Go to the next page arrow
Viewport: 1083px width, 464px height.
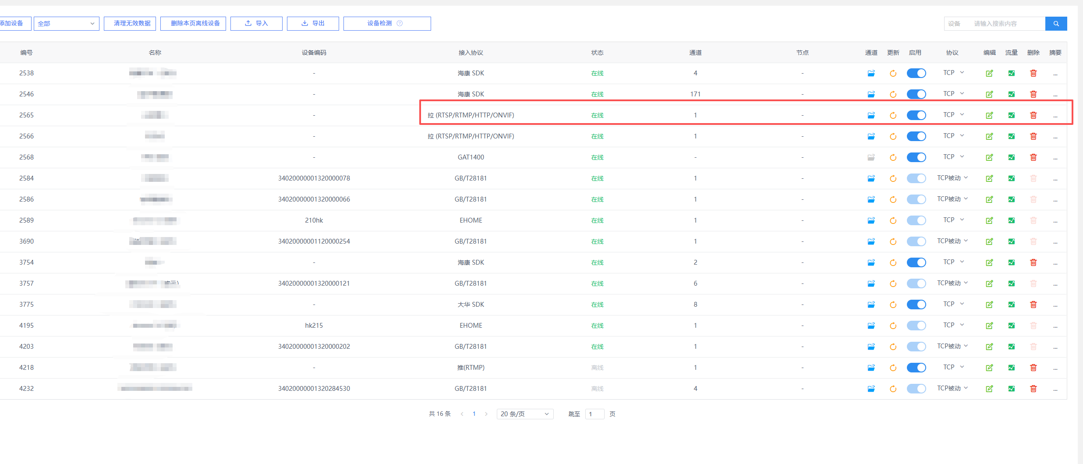[486, 414]
